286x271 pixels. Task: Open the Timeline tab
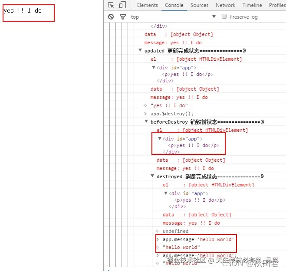[x=252, y=5]
